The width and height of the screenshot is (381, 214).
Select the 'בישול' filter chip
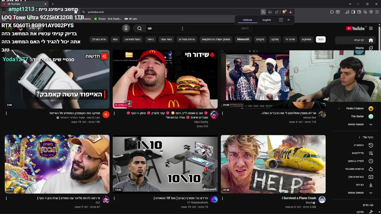pyautogui.click(x=151, y=39)
